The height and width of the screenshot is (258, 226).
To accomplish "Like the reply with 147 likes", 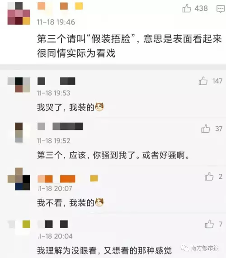I will (203, 81).
